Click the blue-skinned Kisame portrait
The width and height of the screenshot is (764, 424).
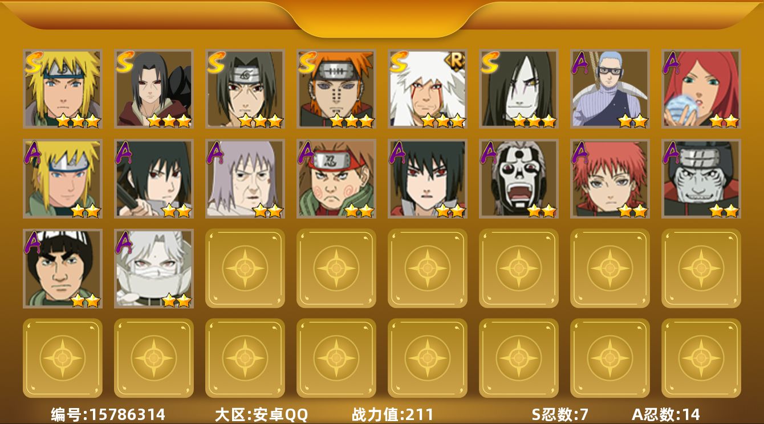701,179
